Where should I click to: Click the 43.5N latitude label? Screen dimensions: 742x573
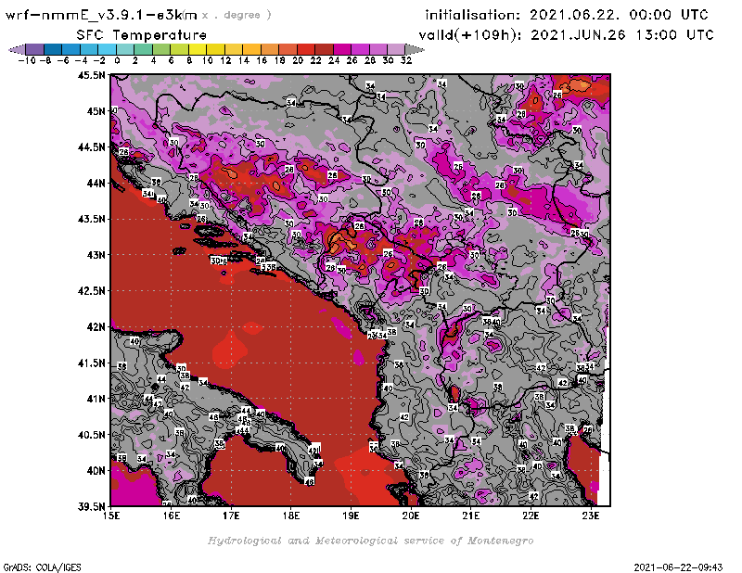point(91,219)
